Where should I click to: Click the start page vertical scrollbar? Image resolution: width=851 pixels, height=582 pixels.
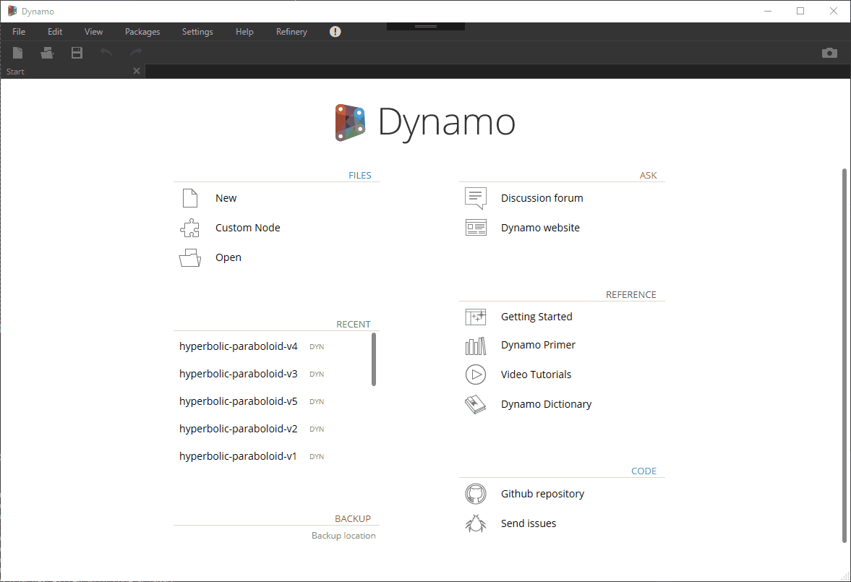pyautogui.click(x=844, y=356)
